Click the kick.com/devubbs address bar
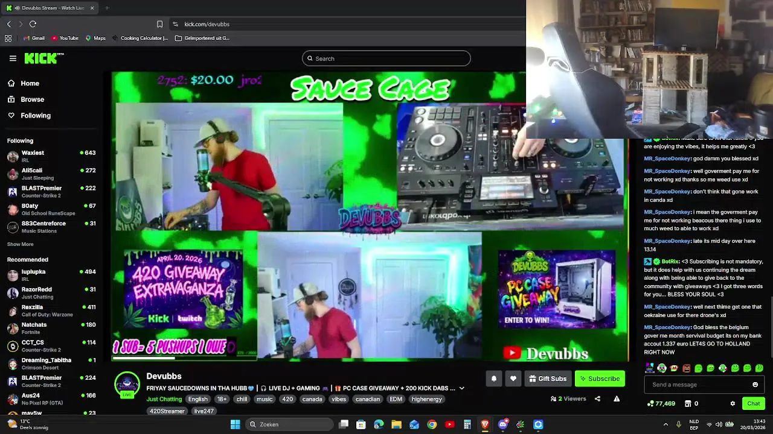 coord(207,24)
